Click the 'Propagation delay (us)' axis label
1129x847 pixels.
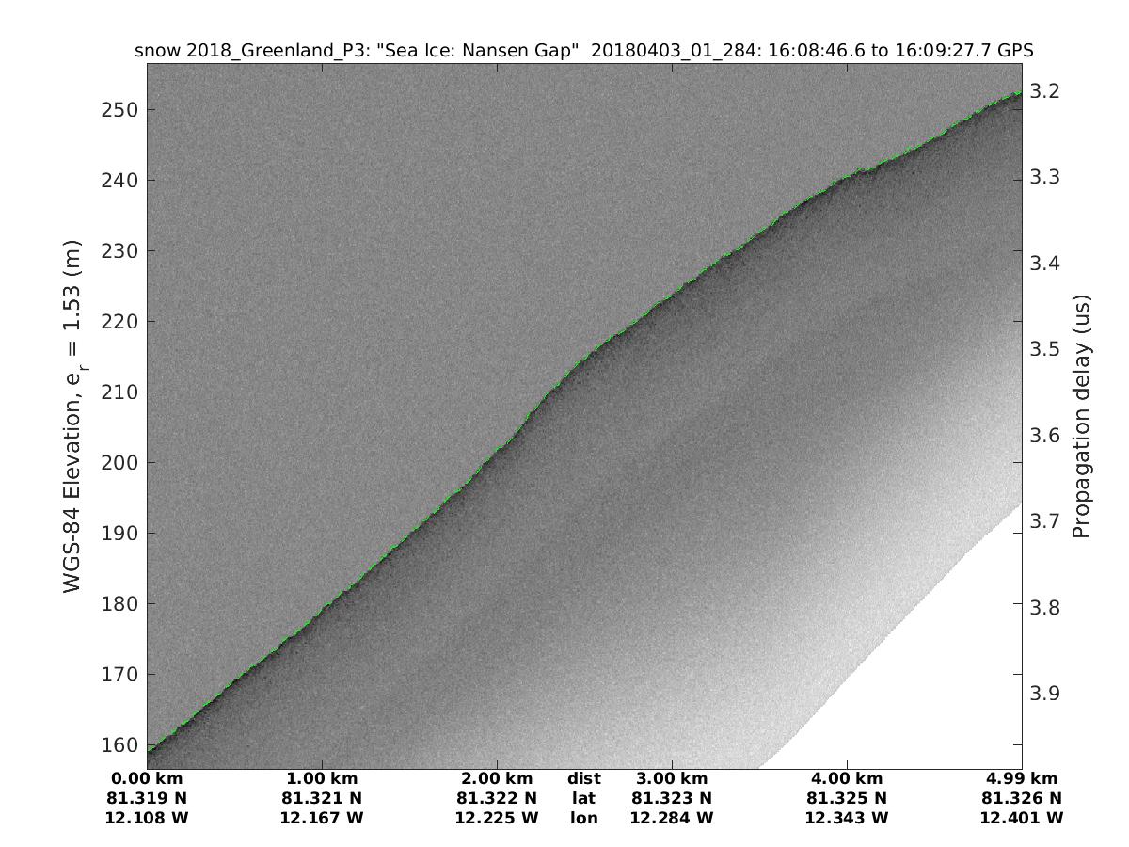1081,414
